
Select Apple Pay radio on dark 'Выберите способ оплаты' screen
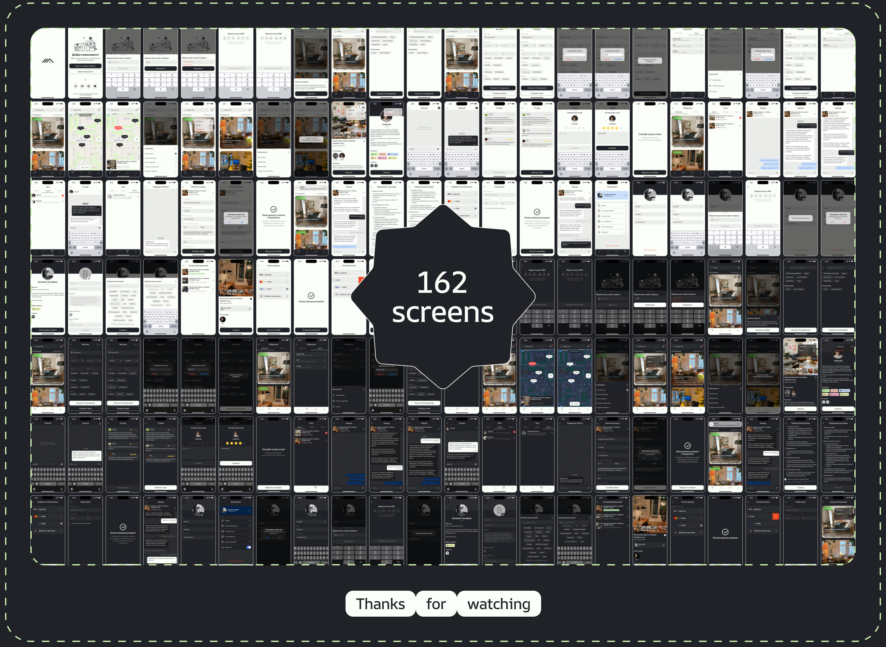[x=61, y=509]
